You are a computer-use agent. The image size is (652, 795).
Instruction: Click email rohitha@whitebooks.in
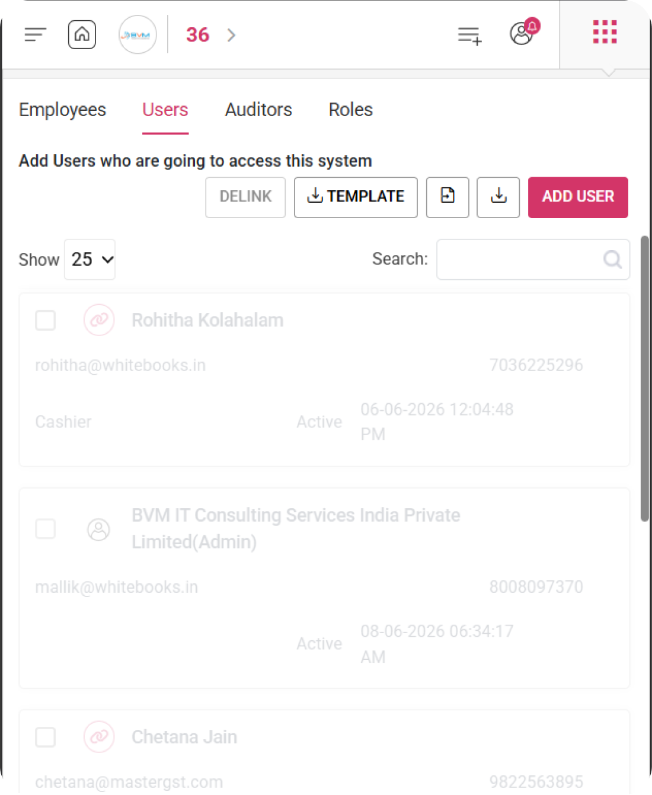[120, 365]
